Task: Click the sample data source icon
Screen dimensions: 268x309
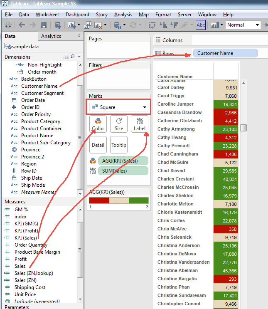Action: 8,46
